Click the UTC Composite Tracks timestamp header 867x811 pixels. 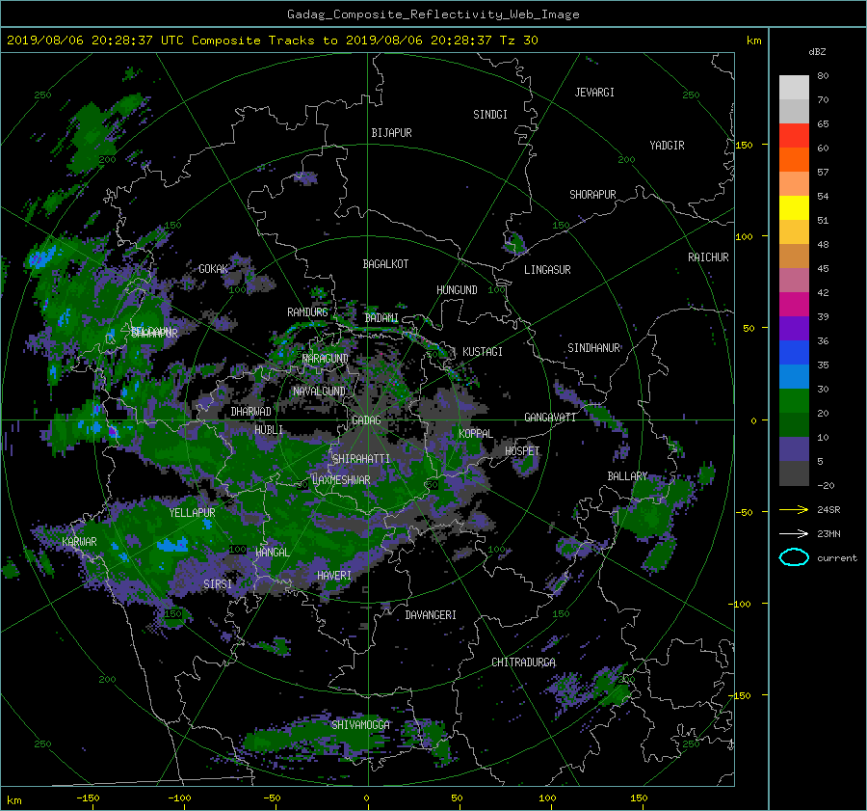pos(272,41)
